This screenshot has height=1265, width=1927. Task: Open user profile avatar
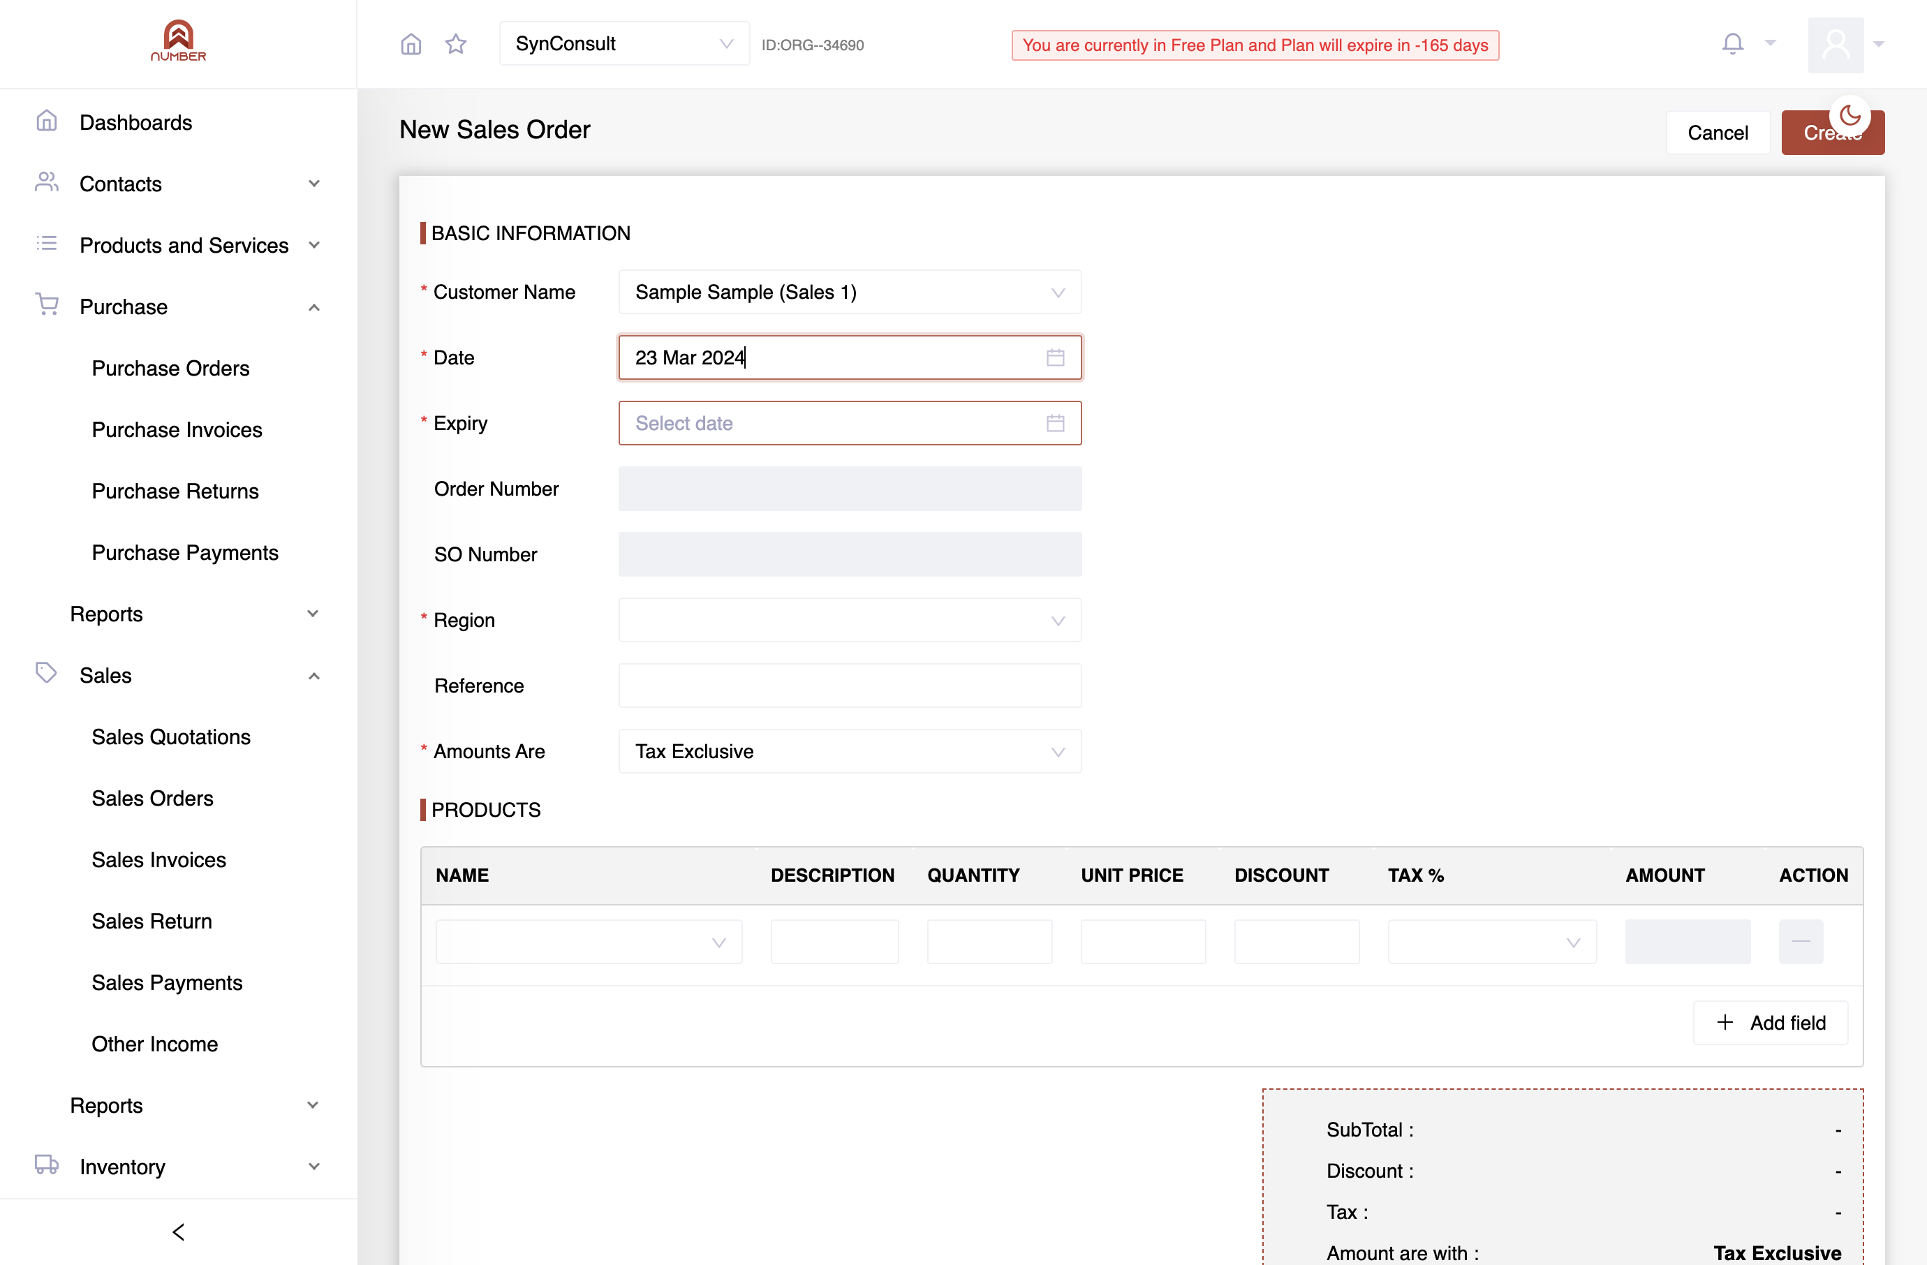click(x=1836, y=45)
